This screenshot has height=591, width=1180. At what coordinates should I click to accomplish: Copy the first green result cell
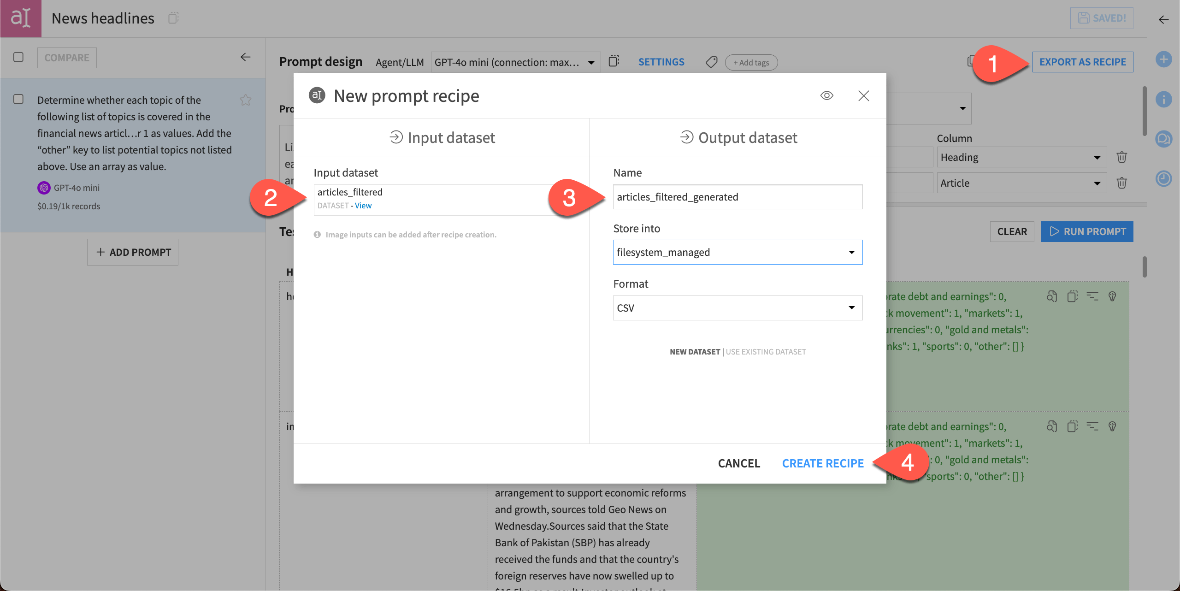(1072, 296)
